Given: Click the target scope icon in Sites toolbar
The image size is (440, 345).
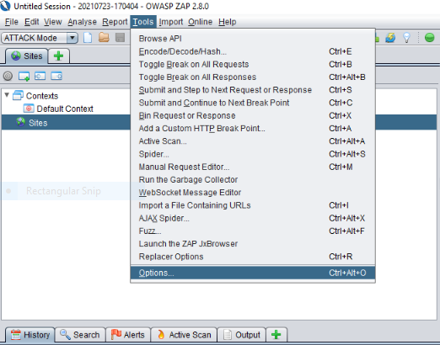Looking at the screenshot, I should point(8,76).
